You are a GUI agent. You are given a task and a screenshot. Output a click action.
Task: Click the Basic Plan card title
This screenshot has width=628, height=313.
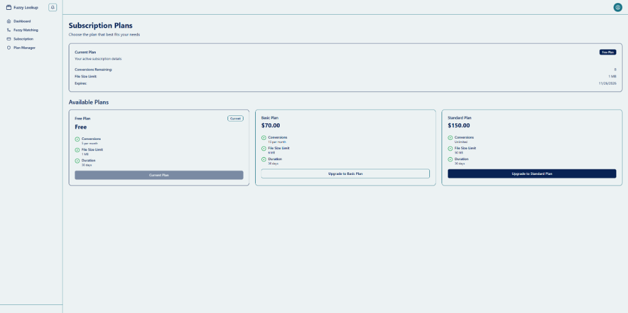270,118
